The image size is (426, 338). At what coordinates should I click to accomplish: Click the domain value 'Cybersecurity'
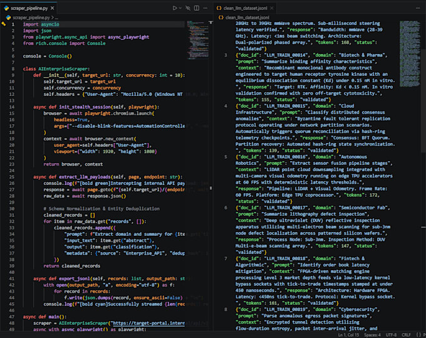point(358,309)
